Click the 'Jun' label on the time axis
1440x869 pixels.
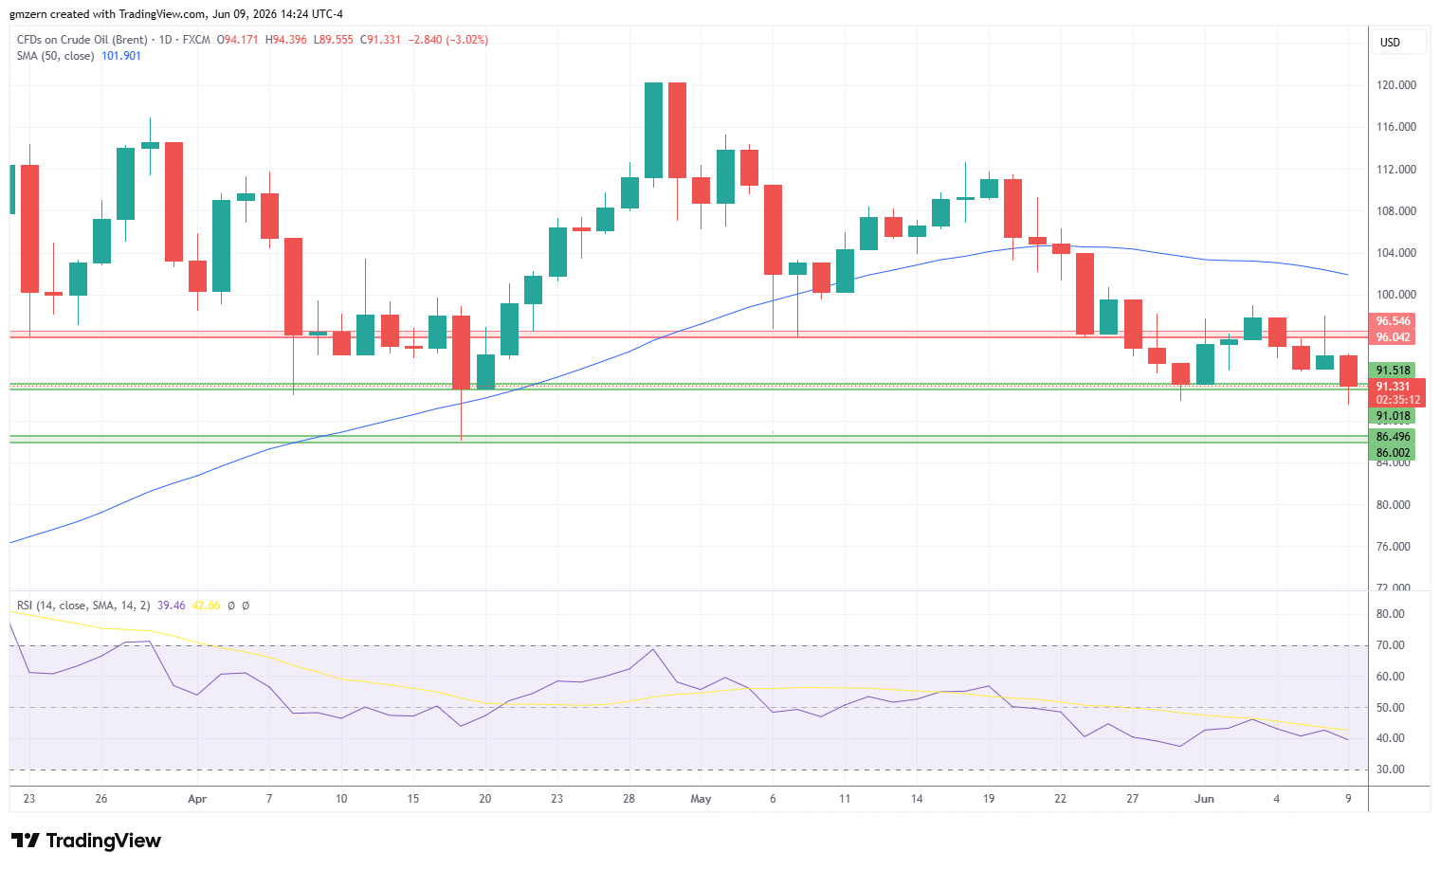(x=1204, y=799)
